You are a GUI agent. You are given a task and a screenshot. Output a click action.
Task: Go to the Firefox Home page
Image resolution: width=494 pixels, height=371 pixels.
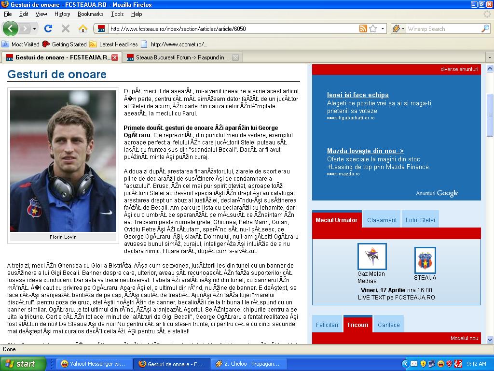pos(83,29)
